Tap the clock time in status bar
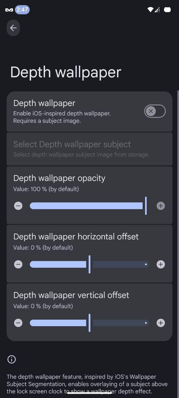Screen dimensions: 179x398 click(22, 10)
